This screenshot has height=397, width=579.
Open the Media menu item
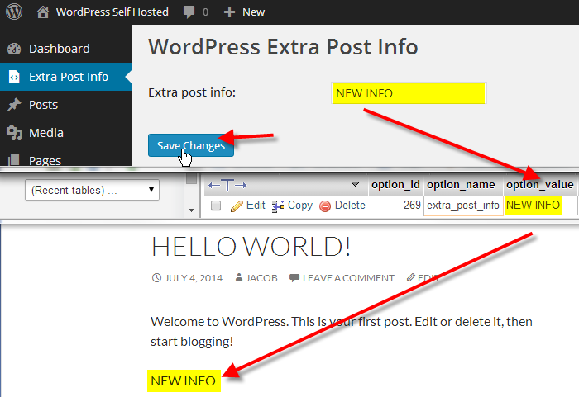tap(46, 133)
